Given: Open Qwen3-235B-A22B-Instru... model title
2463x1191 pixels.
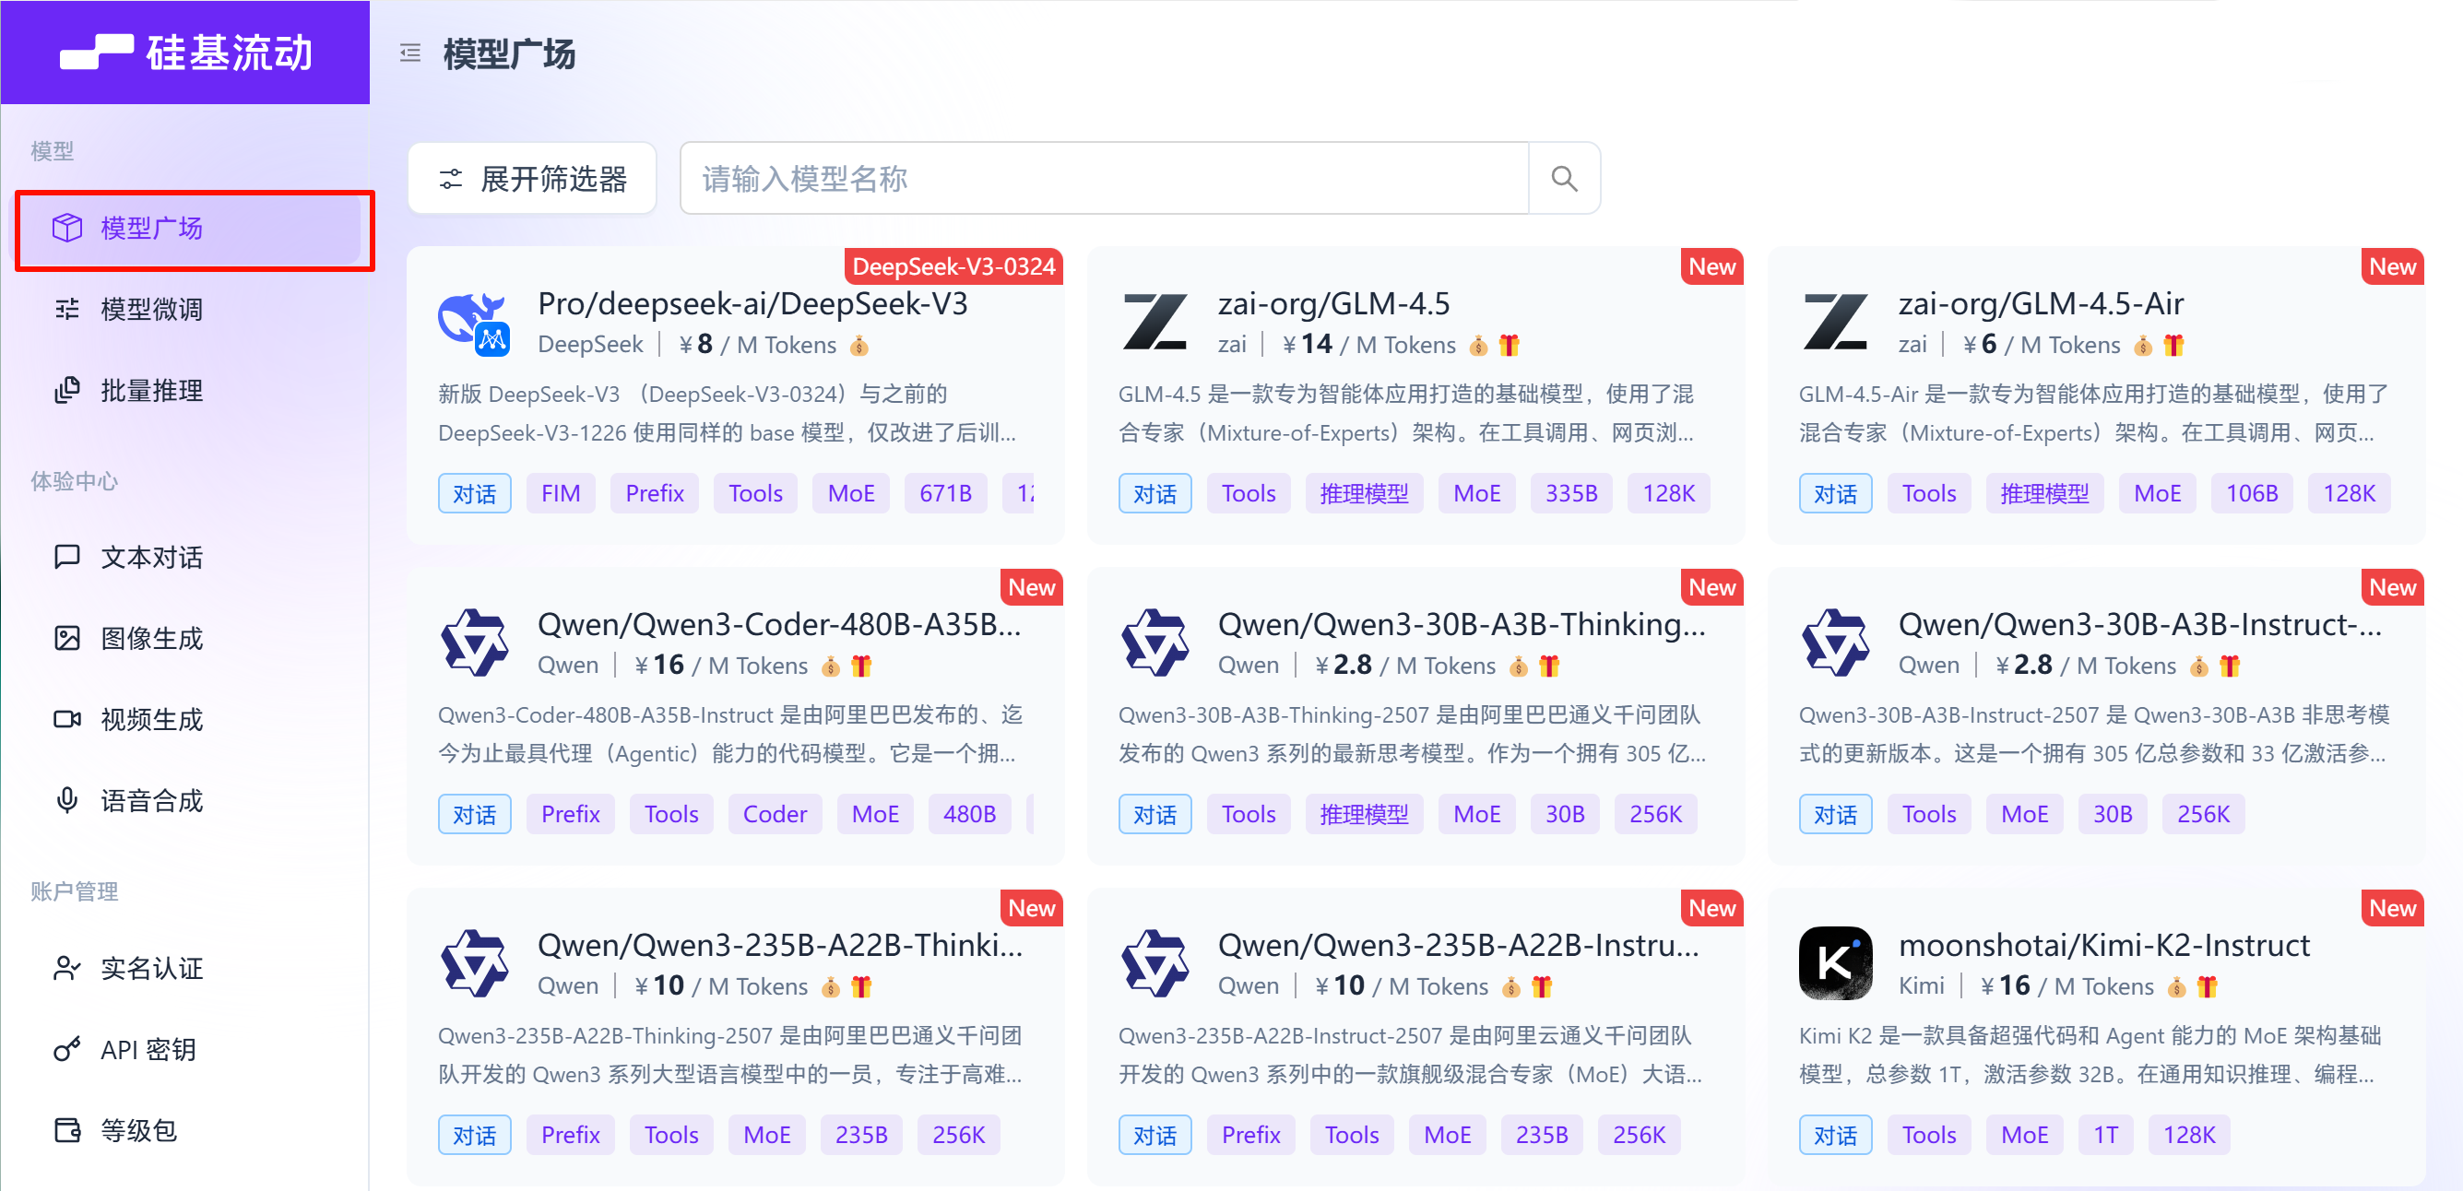Looking at the screenshot, I should (1458, 946).
